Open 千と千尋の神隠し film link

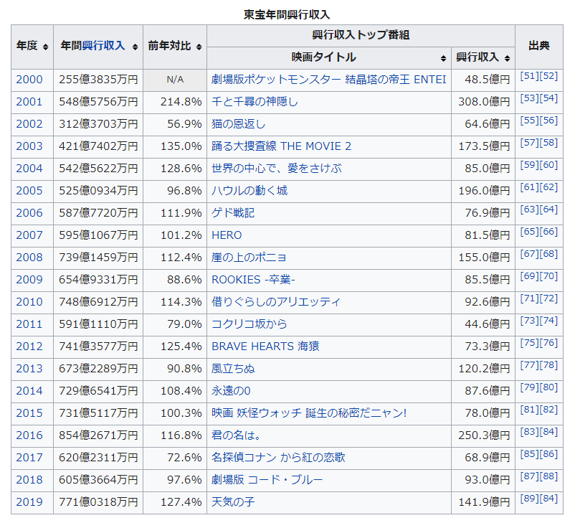coord(255,102)
